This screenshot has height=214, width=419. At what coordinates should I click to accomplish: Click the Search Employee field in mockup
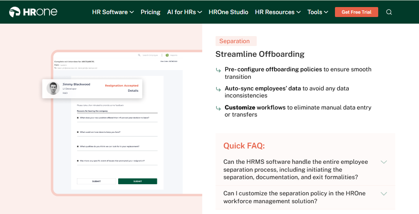(148, 55)
